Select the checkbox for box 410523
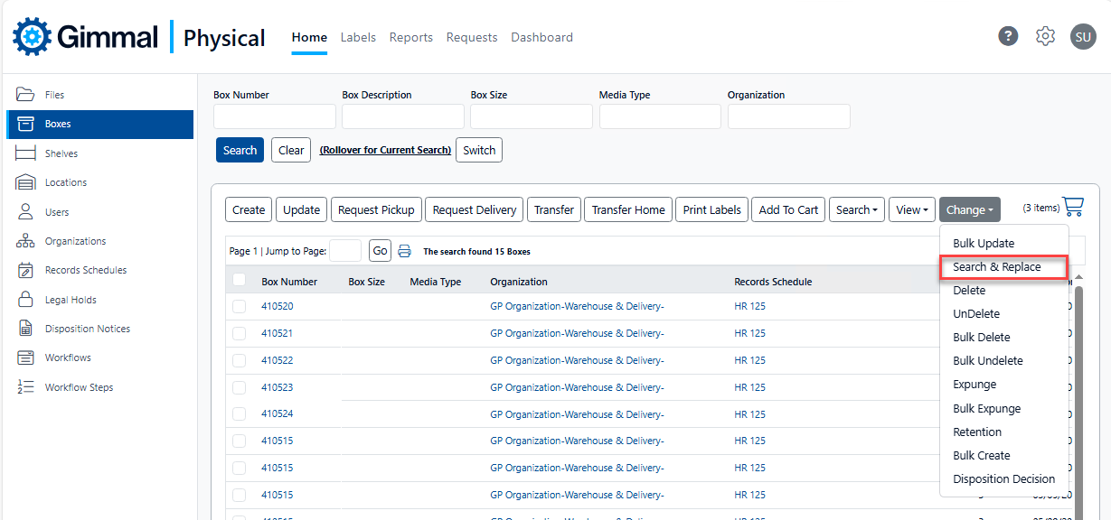The height and width of the screenshot is (520, 1111). click(239, 388)
